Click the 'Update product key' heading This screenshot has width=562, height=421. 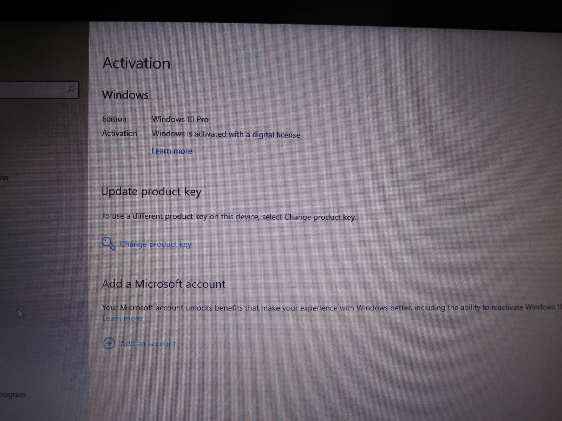[x=151, y=192]
